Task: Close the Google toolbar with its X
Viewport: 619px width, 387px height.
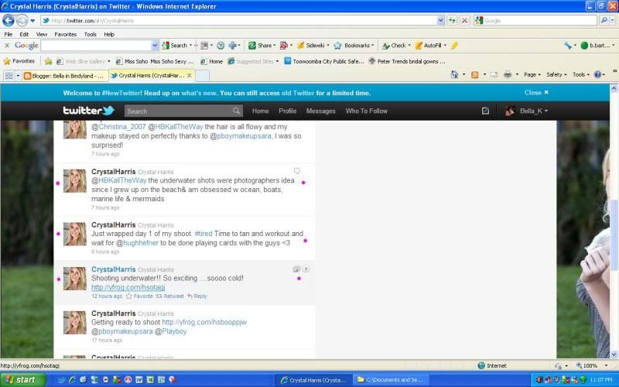Action: (7, 46)
